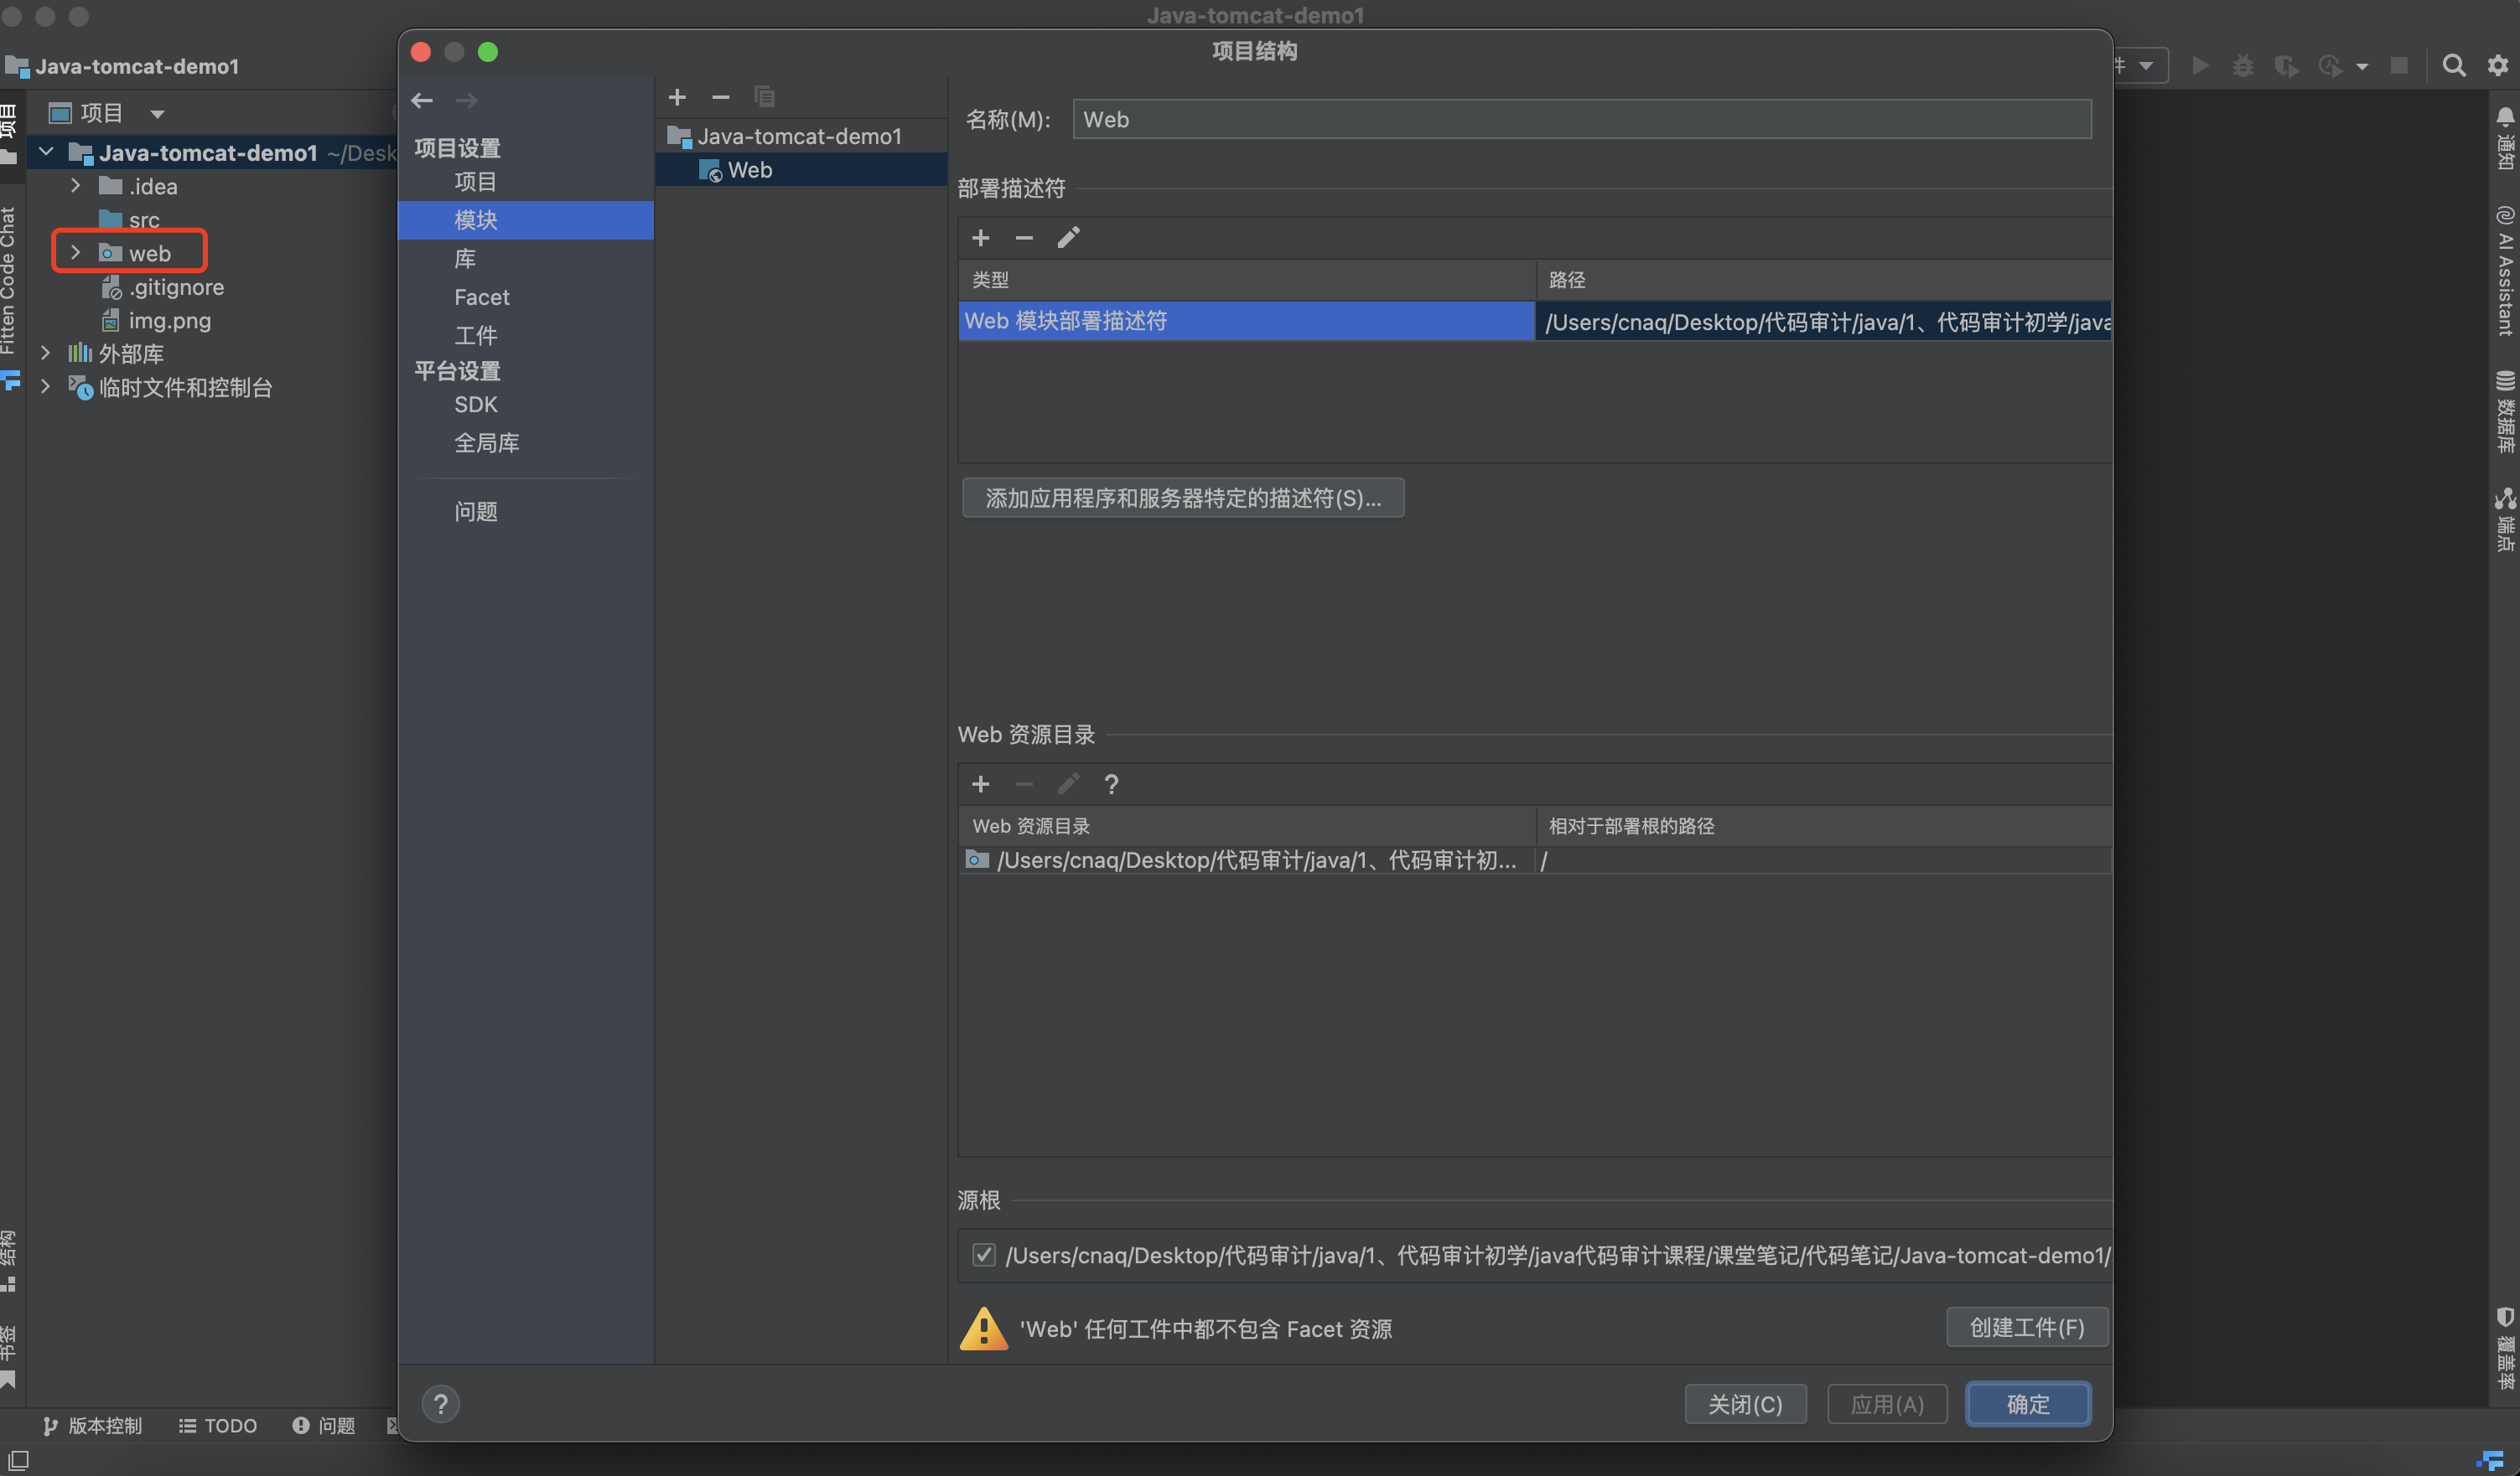This screenshot has width=2520, height=1476.
Task: Click the dialog help question mark button
Action: pos(440,1404)
